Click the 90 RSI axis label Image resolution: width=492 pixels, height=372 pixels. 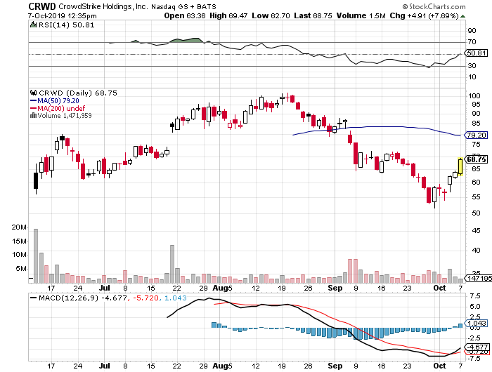click(472, 31)
